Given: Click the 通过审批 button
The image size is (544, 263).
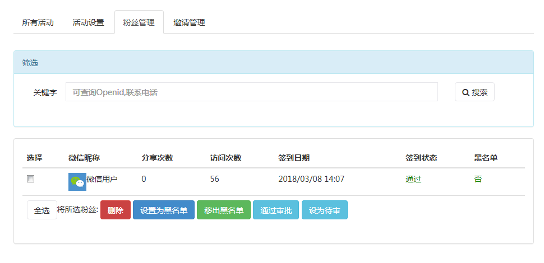Looking at the screenshot, I should pyautogui.click(x=276, y=210).
